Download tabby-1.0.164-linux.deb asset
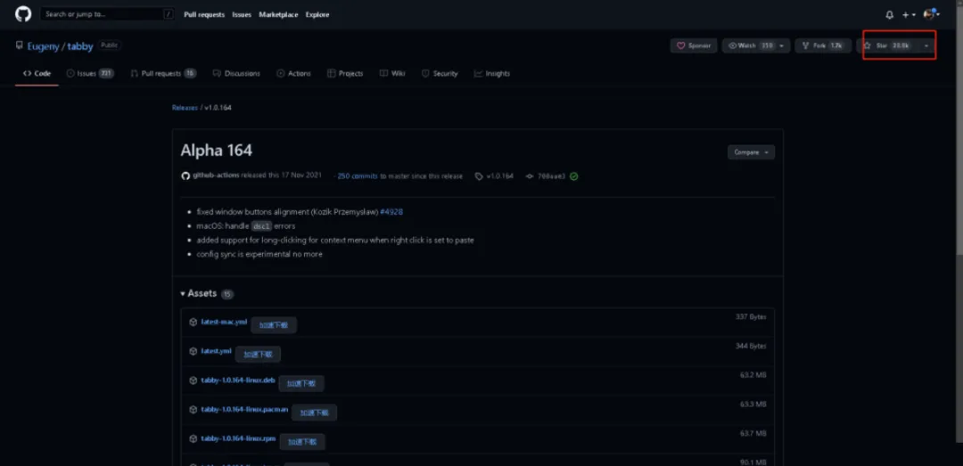963x466 pixels. pyautogui.click(x=238, y=380)
